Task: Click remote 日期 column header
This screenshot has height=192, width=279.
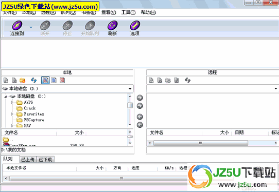Action: click(x=250, y=133)
